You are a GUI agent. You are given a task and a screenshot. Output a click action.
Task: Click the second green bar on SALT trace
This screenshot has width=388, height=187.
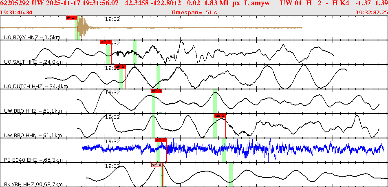pyautogui.click(x=134, y=52)
